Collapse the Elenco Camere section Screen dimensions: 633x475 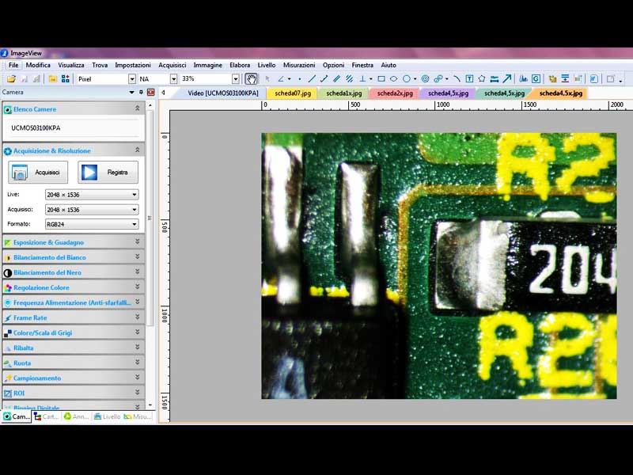[137, 108]
